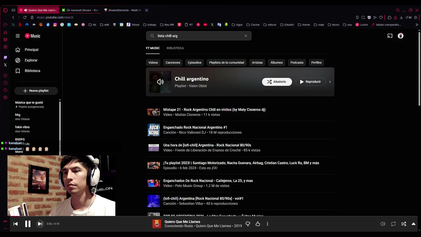Filter results by Canciones

tap(173, 63)
